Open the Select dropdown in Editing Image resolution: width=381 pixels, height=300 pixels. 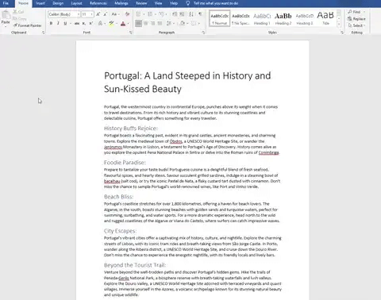tap(356, 25)
